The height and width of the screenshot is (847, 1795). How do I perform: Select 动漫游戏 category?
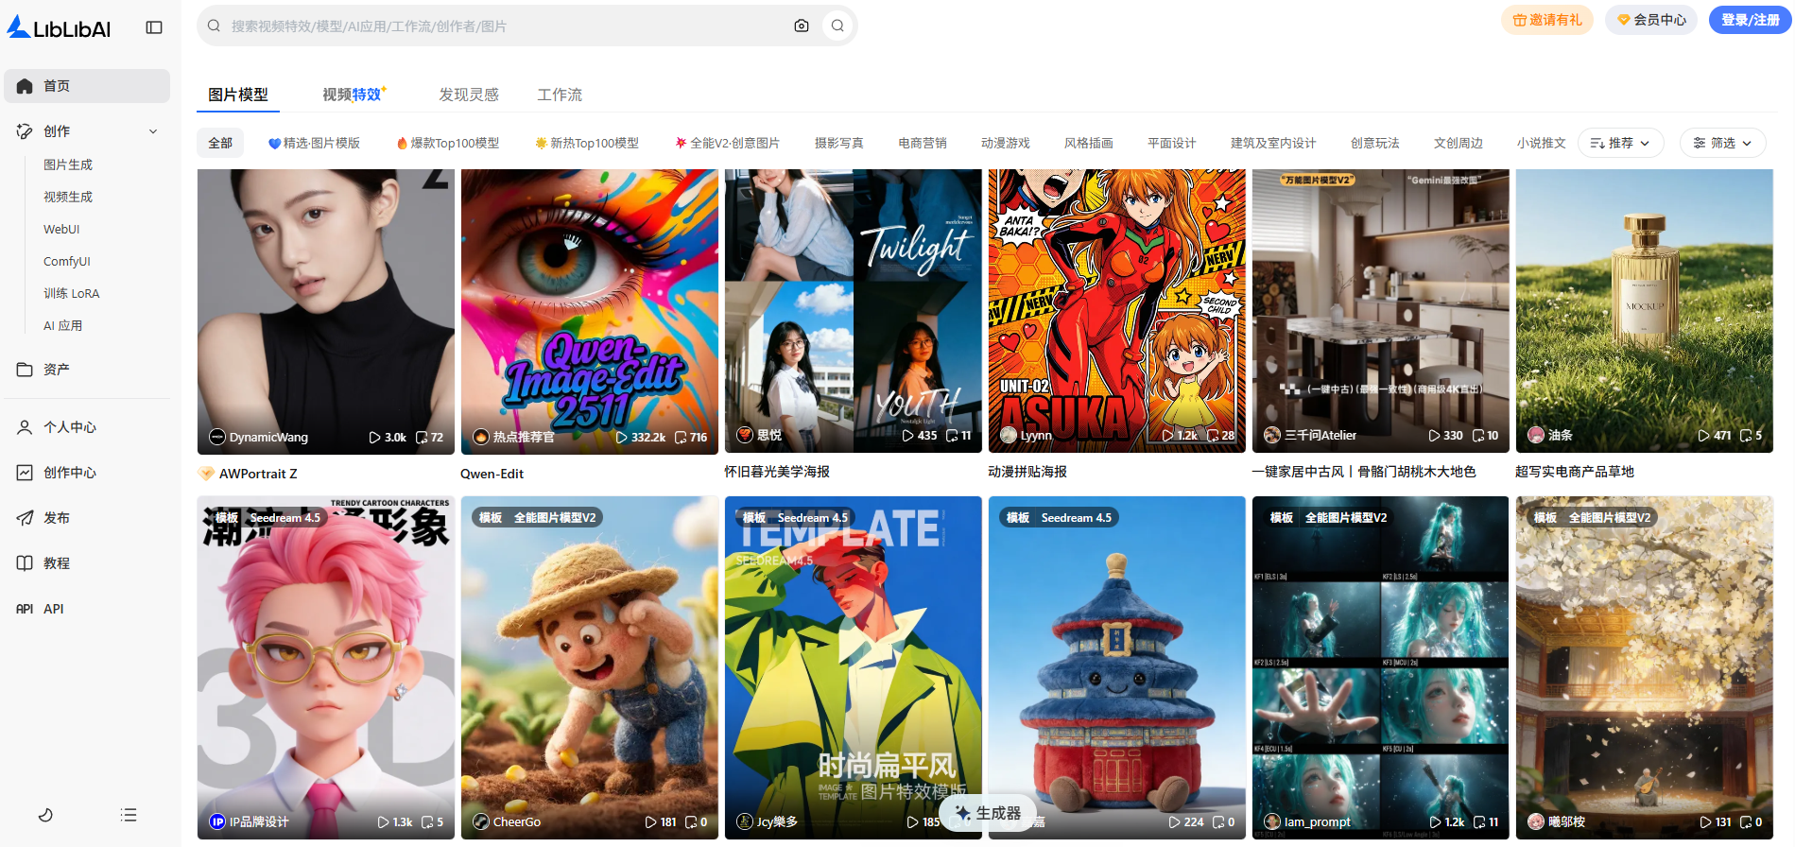tap(1006, 143)
